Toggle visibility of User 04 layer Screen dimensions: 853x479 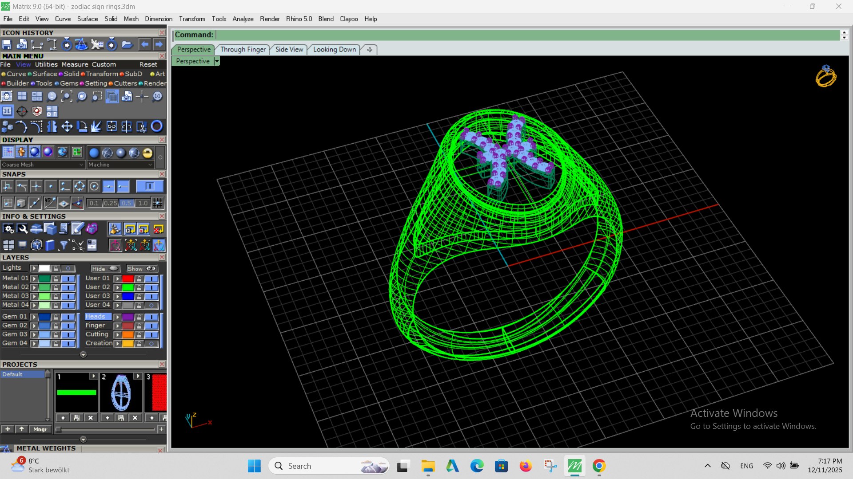click(151, 305)
